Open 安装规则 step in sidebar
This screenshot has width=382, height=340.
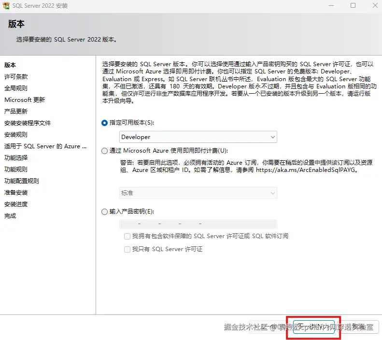16,135
